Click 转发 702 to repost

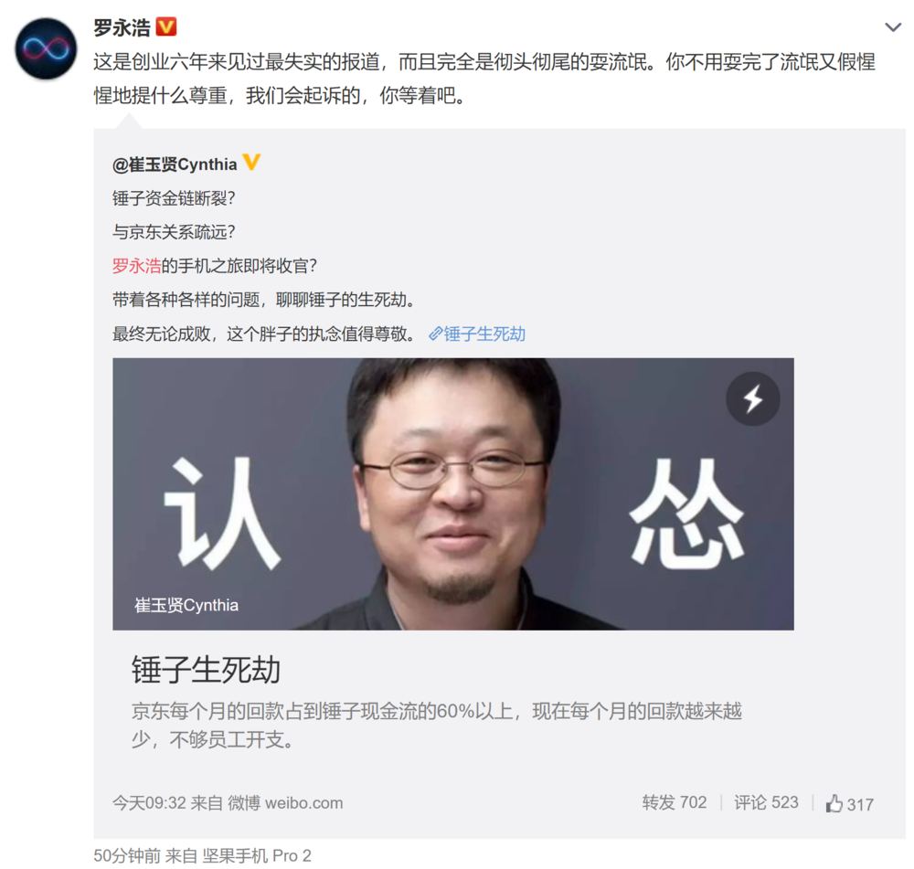[x=675, y=802]
